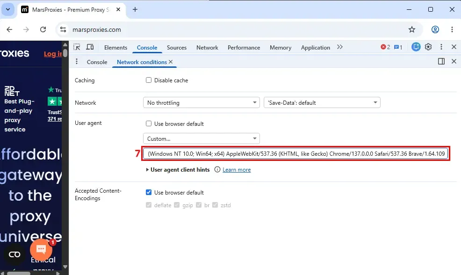Toggle drawer dock side icon
The height and width of the screenshot is (275, 461).
[441, 61]
